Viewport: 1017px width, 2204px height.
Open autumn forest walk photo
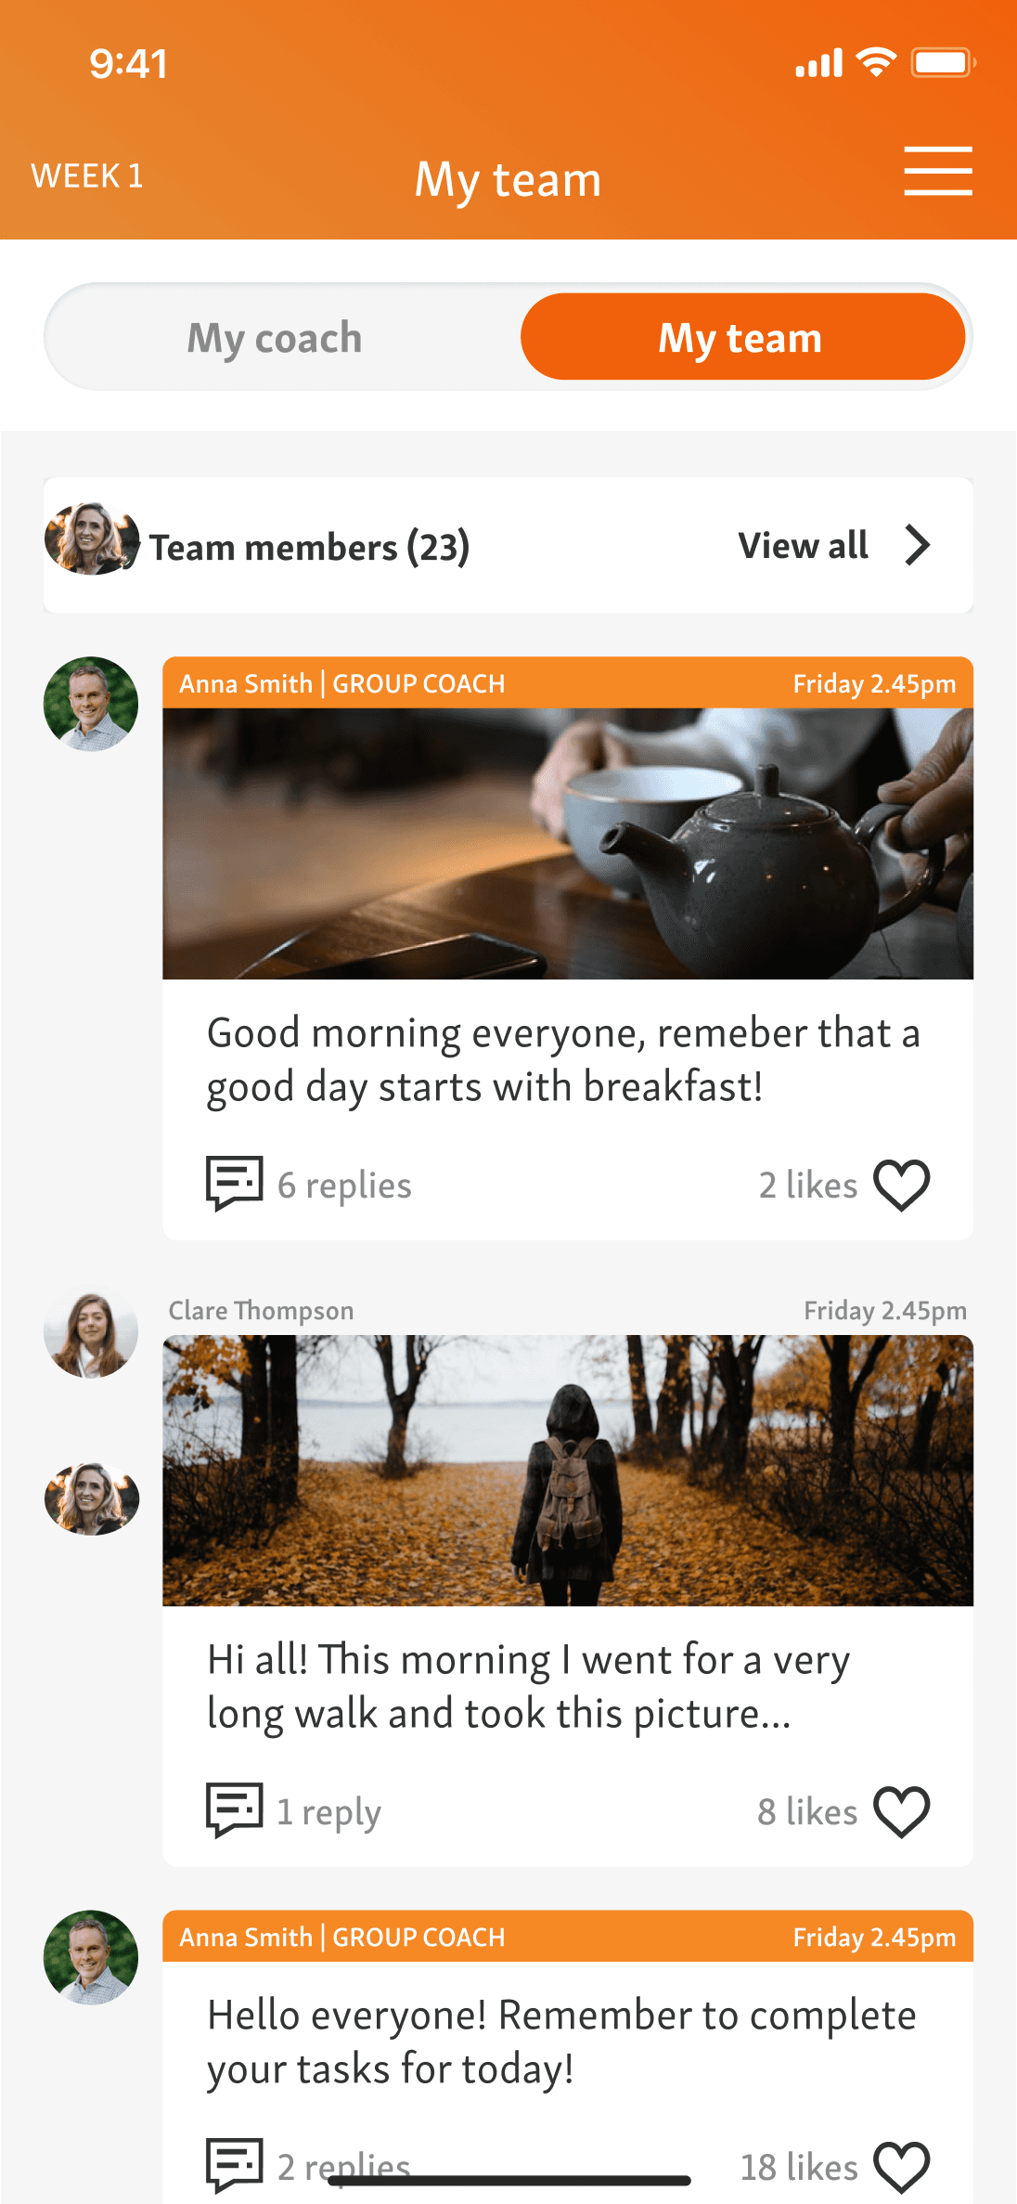tap(568, 1471)
